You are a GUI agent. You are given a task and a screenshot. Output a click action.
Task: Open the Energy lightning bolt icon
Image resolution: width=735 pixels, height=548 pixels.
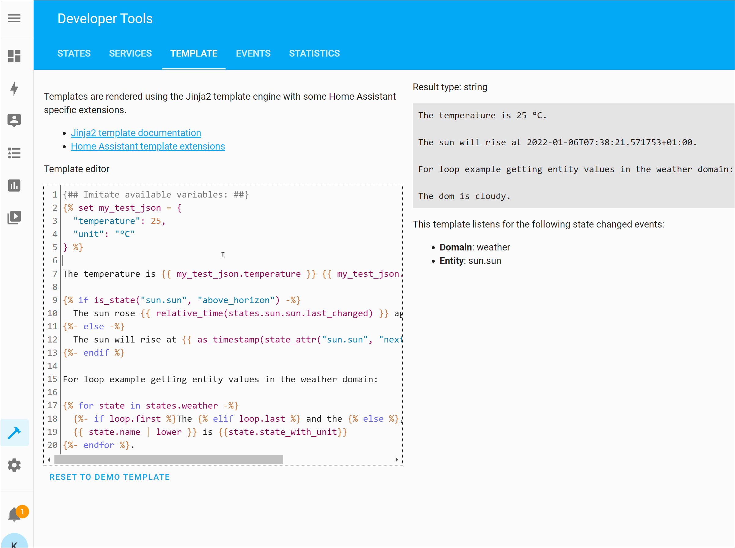click(x=14, y=88)
